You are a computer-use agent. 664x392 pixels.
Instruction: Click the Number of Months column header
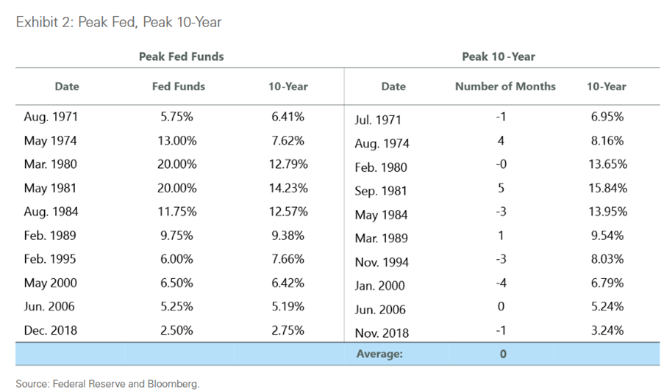click(x=505, y=87)
